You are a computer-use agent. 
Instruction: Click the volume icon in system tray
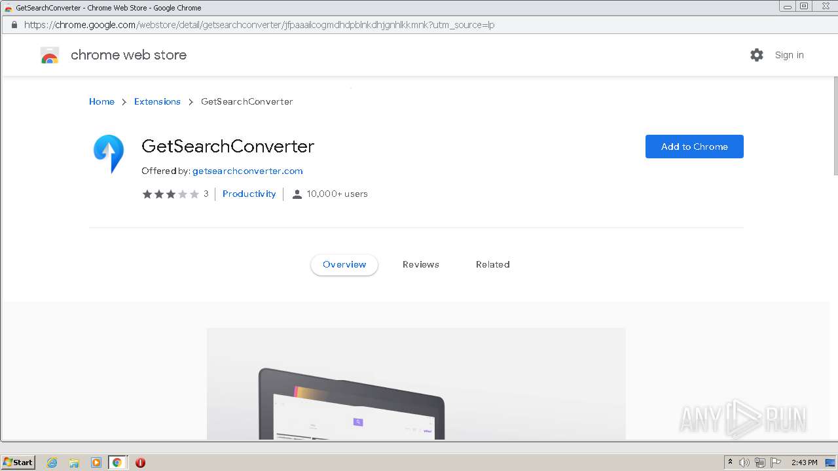744,462
